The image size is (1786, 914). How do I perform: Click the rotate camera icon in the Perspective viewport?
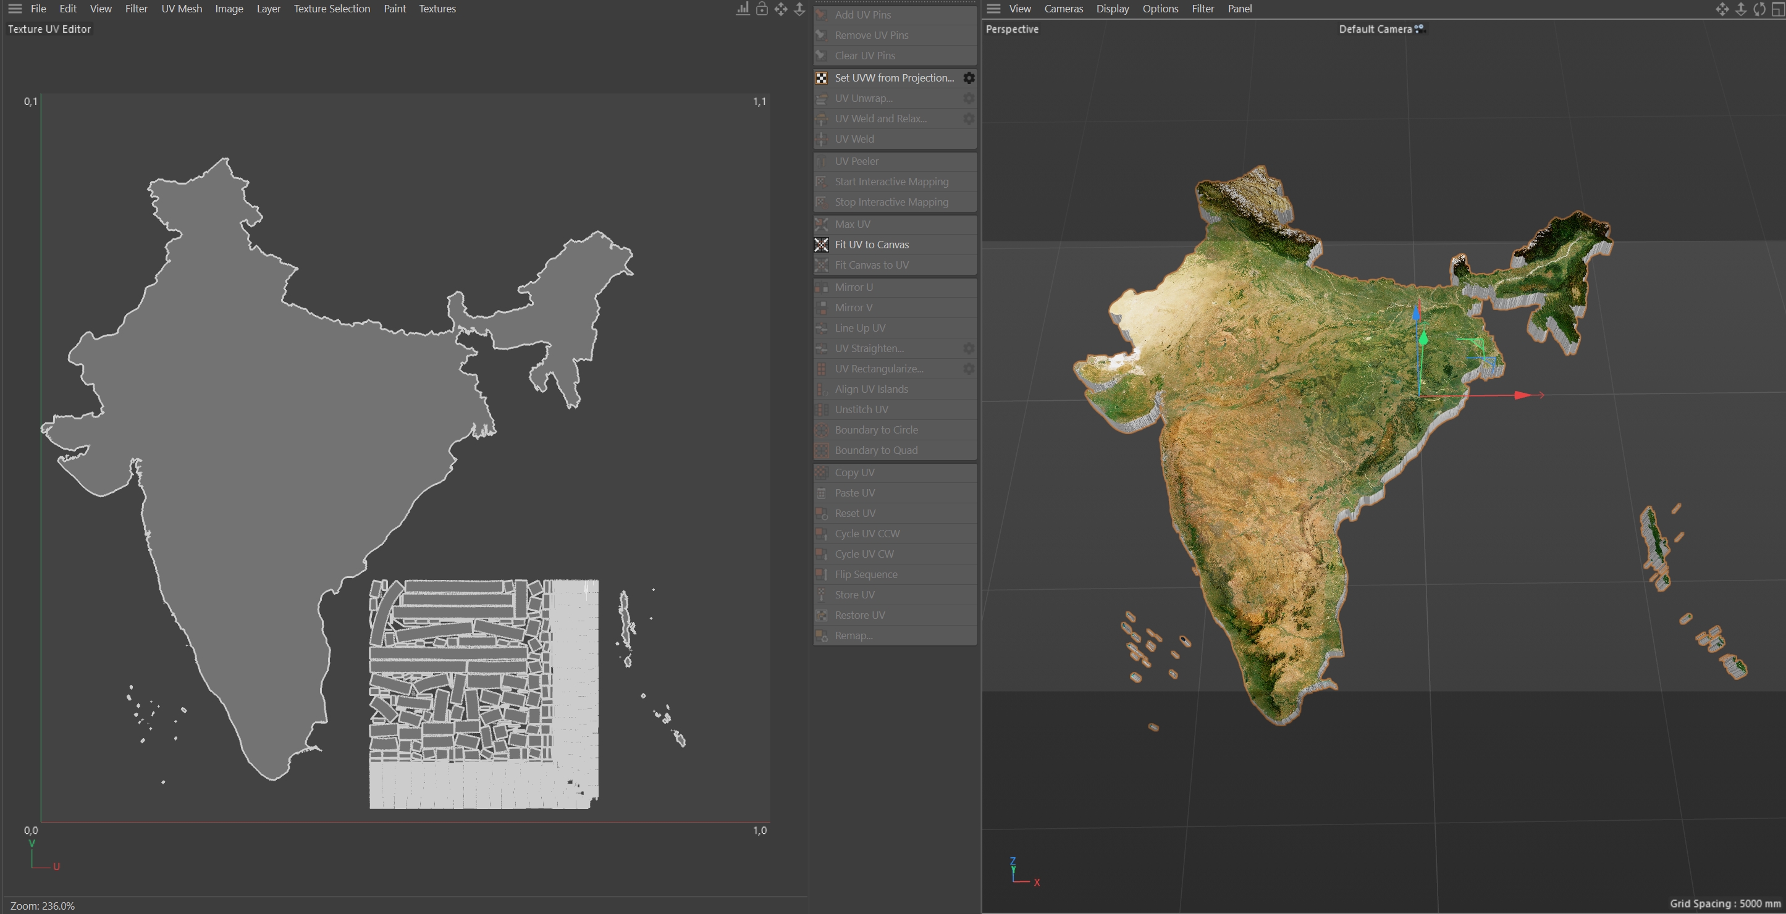(1759, 9)
